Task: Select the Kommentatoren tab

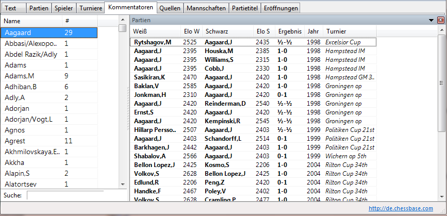Action: [130, 7]
